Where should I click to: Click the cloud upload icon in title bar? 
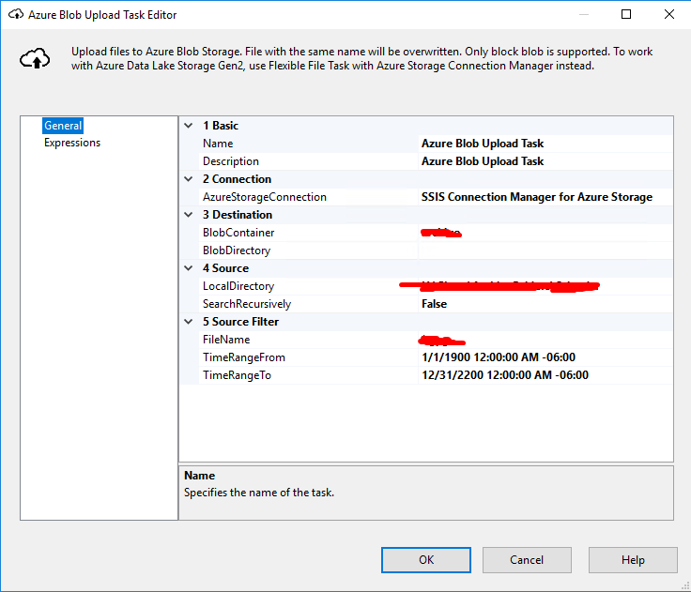(16, 14)
